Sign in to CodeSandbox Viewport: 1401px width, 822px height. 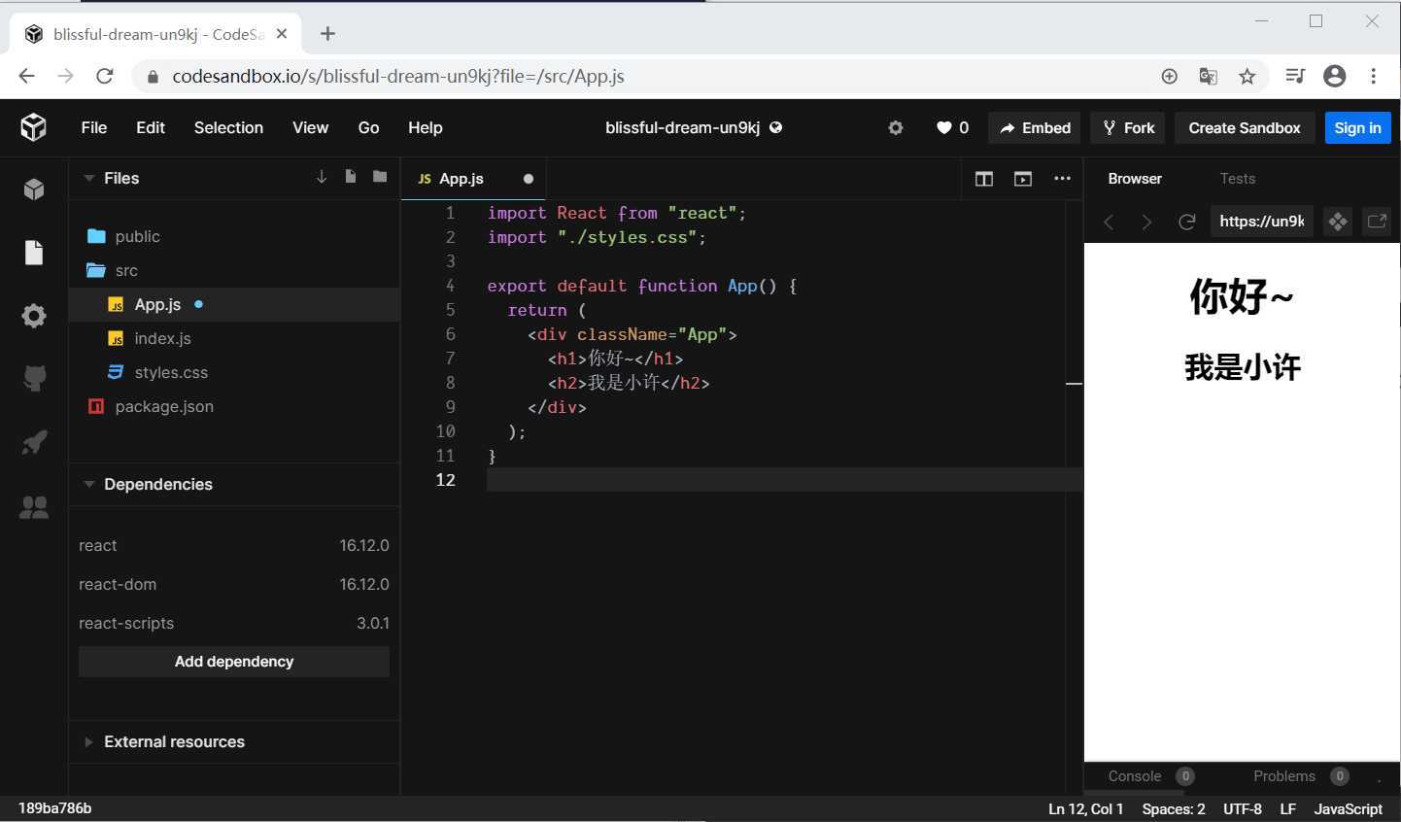point(1357,127)
